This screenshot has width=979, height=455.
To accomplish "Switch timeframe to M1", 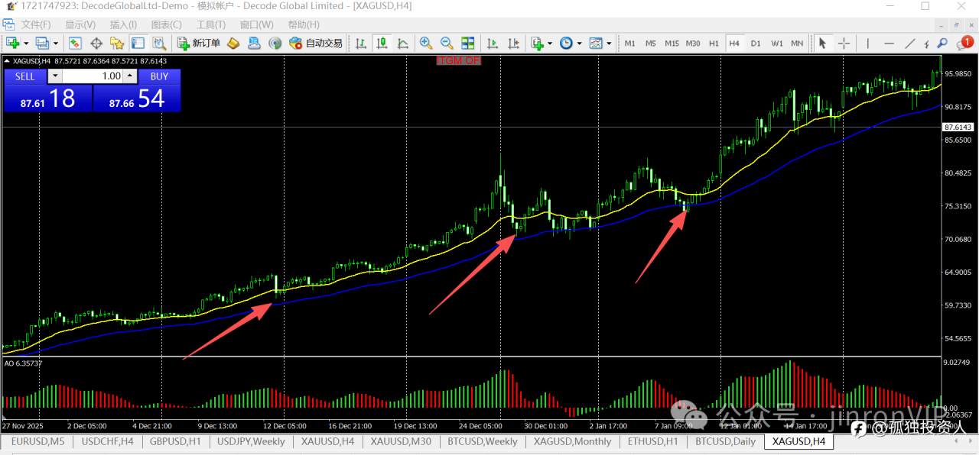I will pyautogui.click(x=629, y=44).
